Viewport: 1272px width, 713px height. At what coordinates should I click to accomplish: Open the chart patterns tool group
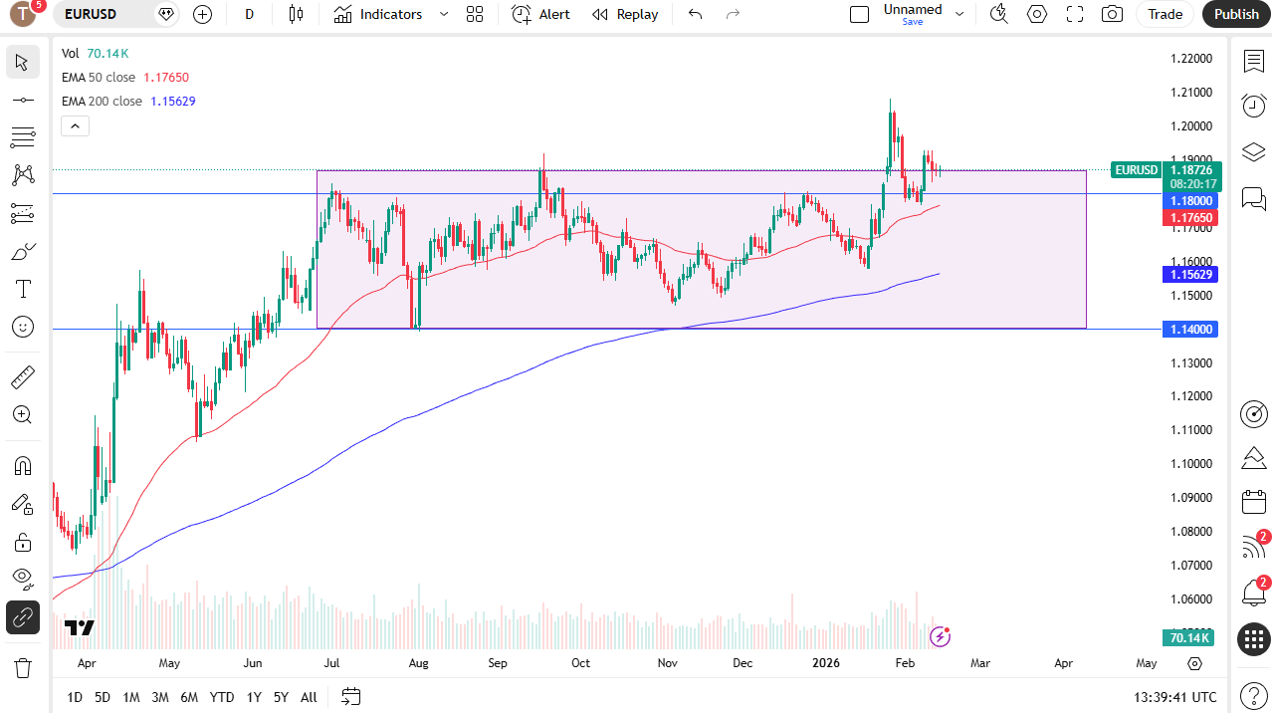coord(23,175)
